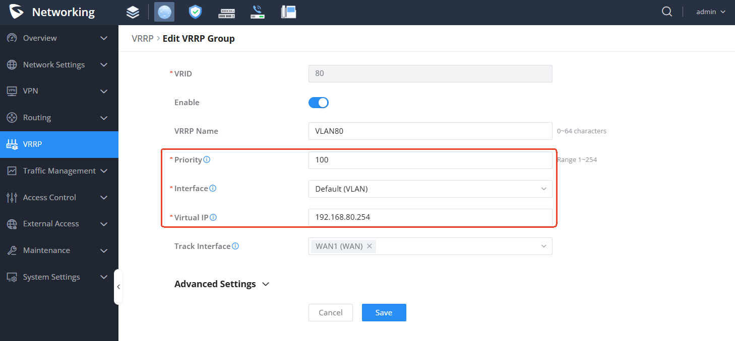Click the Edit VRRP Group breadcrumb text

[x=199, y=38]
